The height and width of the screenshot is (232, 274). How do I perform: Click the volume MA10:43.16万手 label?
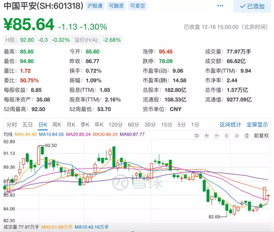(92, 227)
